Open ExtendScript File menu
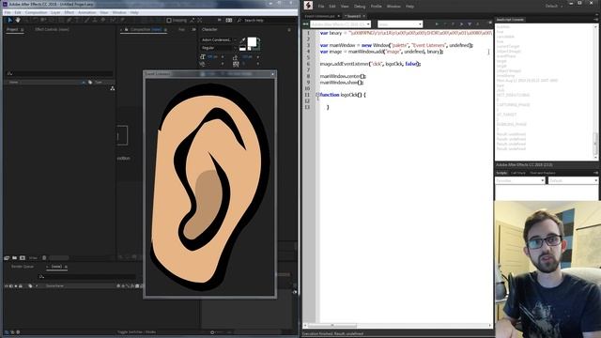Viewport: 601px width, 338px height. (x=321, y=7)
